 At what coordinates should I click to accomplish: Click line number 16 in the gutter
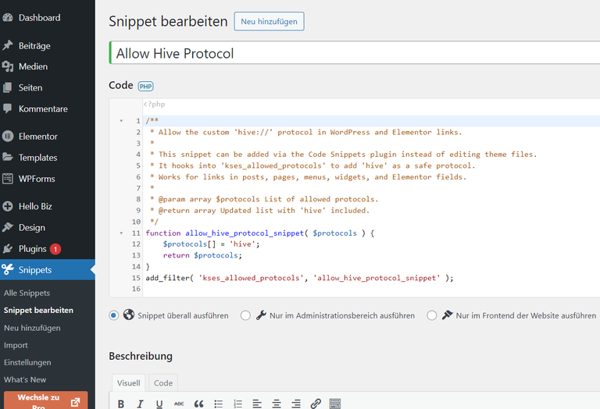[x=136, y=289]
